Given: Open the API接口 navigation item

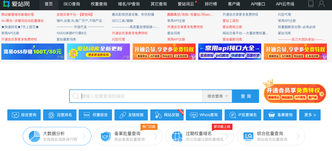Looking at the screenshot, I should pyautogui.click(x=258, y=4).
